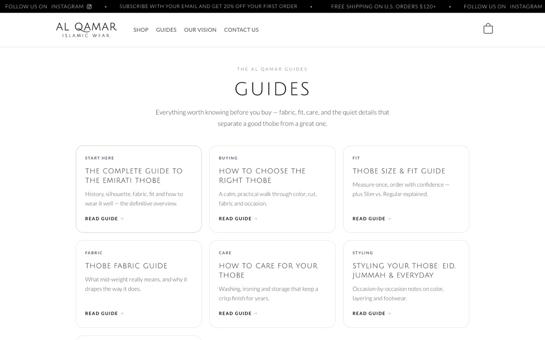Click description 'History, silhouette, fabric, fit'
Viewport: 545px width, 340px height.
pyautogui.click(x=134, y=199)
